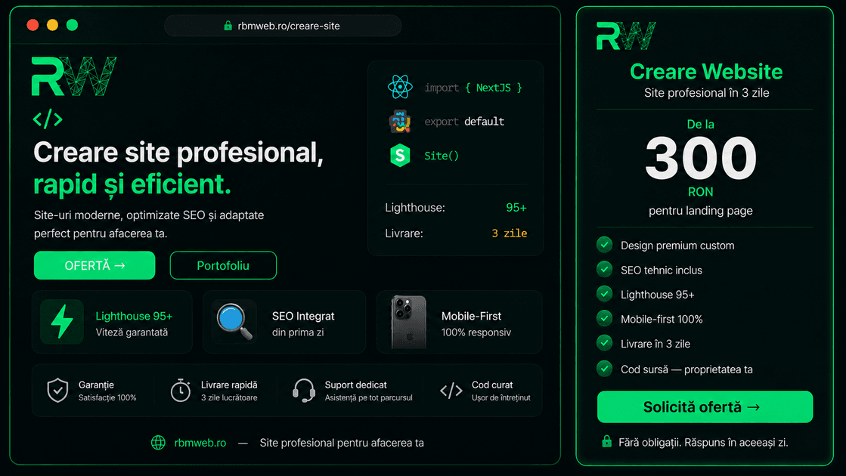Click the stopwatch Livrare rapidă icon
The width and height of the screenshot is (846, 476).
click(x=180, y=391)
